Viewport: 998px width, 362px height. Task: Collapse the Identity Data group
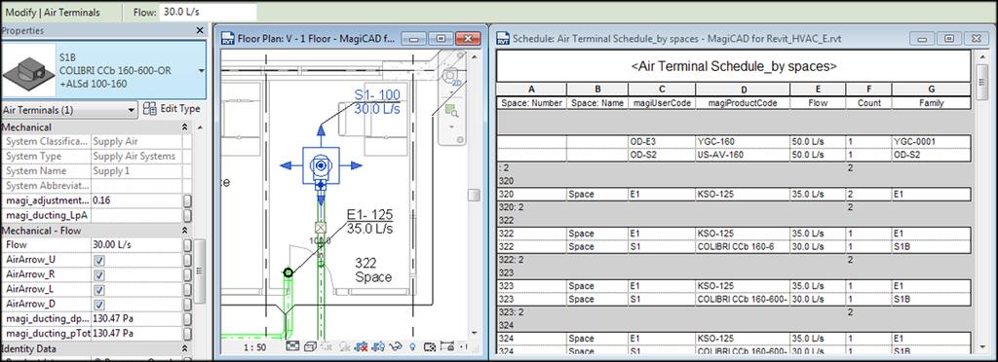(185, 348)
